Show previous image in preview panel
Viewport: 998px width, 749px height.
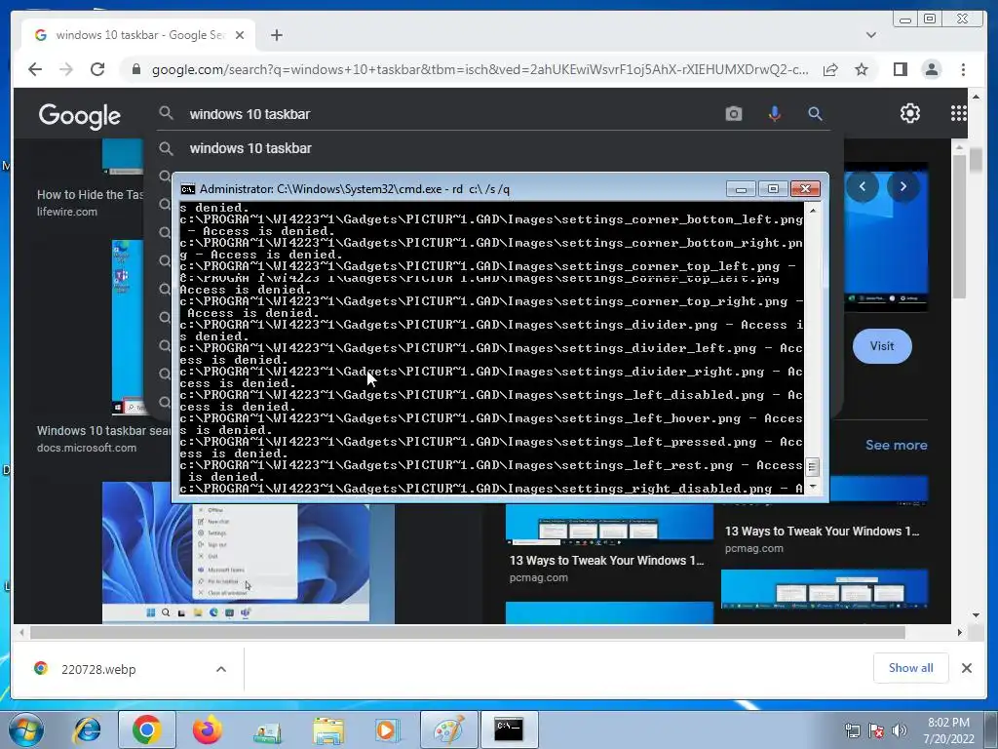863,186
